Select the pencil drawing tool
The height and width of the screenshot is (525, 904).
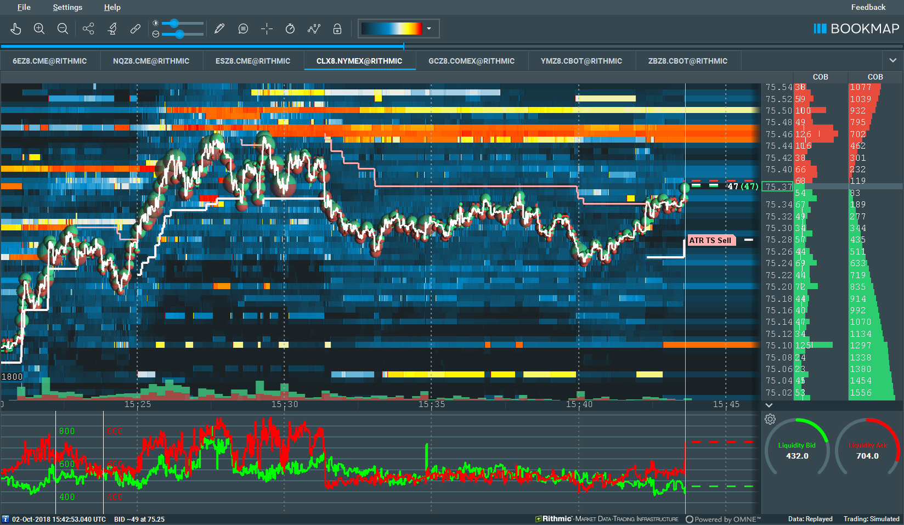[219, 29]
